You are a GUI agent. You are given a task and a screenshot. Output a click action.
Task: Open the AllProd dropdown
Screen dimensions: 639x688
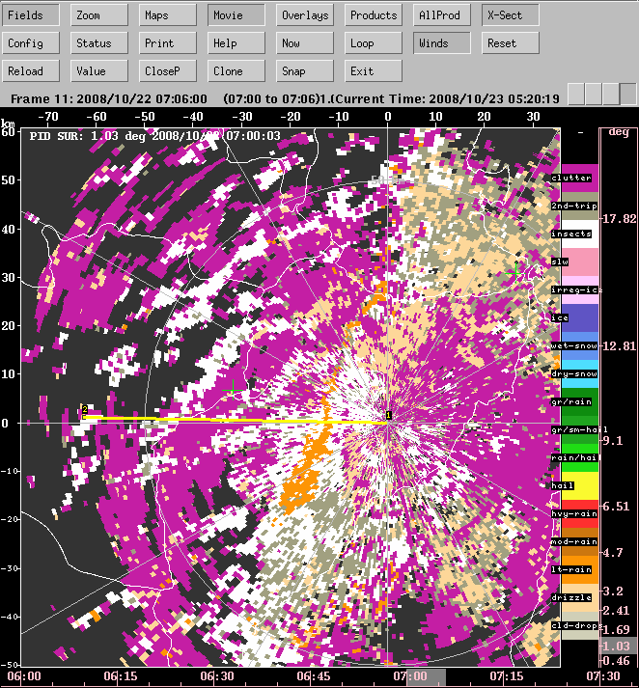pos(442,15)
